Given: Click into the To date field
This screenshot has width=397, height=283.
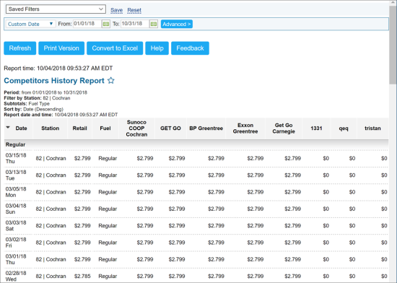Looking at the screenshot, I should 135,24.
